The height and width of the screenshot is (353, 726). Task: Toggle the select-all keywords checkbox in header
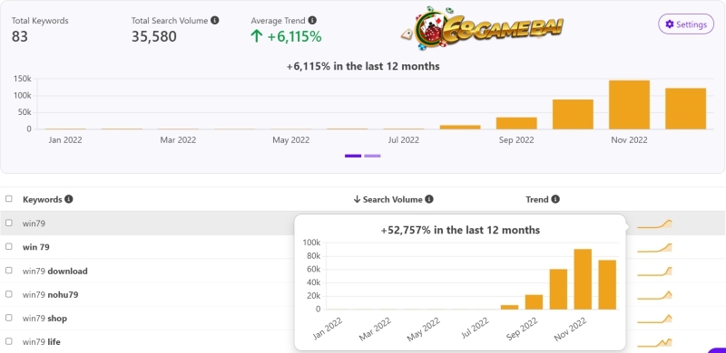pos(9,199)
